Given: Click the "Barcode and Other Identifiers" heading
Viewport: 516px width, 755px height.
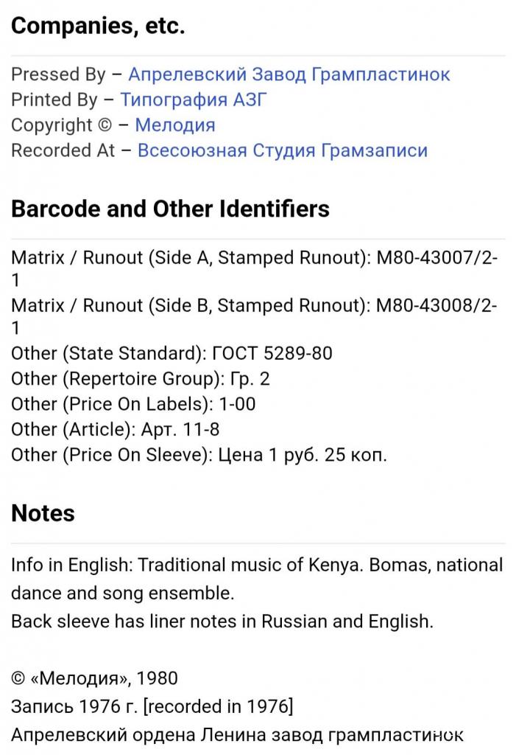Looking at the screenshot, I should [x=170, y=209].
